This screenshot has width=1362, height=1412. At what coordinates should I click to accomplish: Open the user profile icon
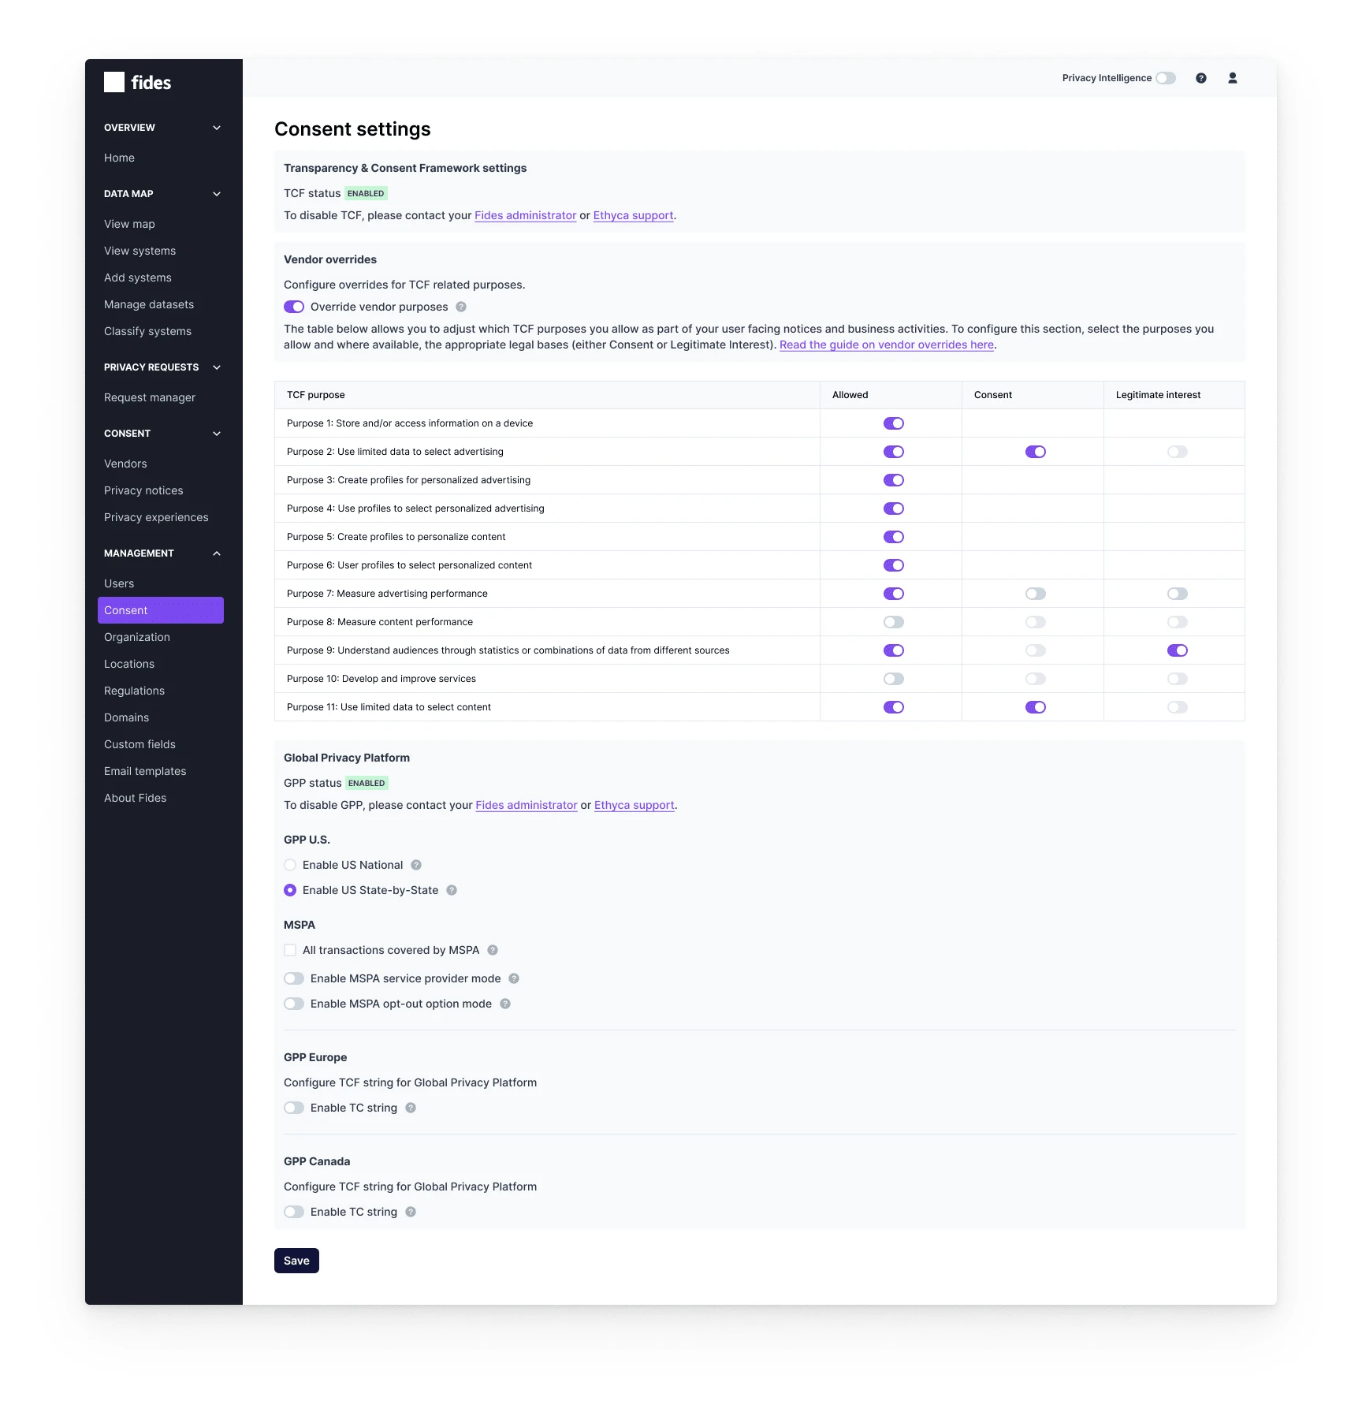1232,78
